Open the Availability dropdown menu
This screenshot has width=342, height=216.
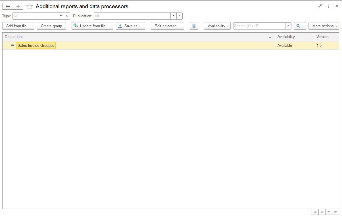[217, 26]
